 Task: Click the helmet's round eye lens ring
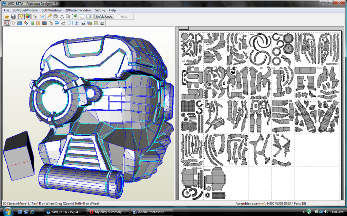pyautogui.click(x=55, y=98)
